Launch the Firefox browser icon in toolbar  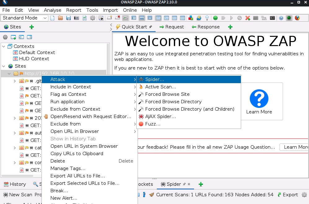pyautogui.click(x=297, y=18)
